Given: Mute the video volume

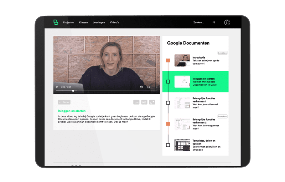Looking at the screenshot, I should pyautogui.click(x=141, y=87).
